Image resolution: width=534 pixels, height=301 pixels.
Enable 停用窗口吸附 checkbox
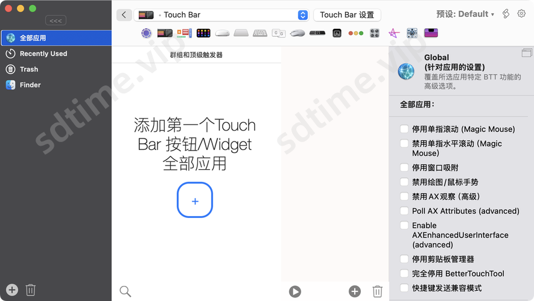coord(404,167)
